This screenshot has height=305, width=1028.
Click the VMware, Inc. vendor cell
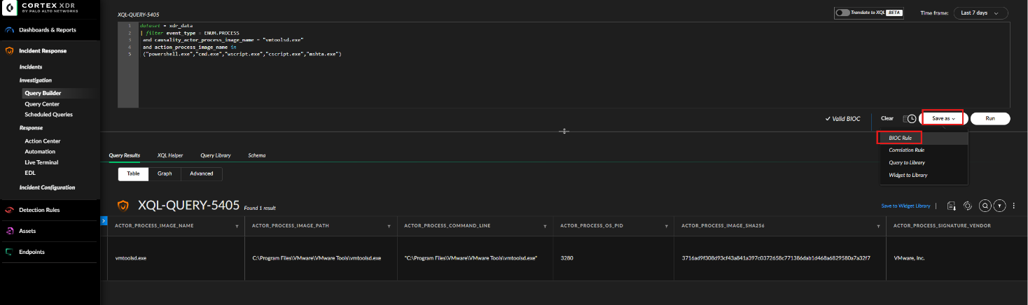click(909, 258)
